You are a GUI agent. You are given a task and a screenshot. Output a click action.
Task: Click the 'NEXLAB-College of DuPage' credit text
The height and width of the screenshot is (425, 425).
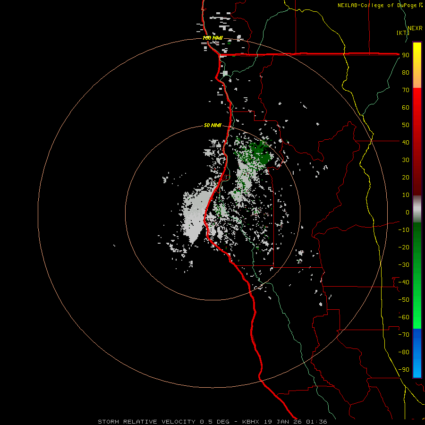(x=377, y=5)
